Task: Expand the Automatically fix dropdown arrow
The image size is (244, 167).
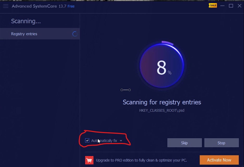Action: coord(121,141)
